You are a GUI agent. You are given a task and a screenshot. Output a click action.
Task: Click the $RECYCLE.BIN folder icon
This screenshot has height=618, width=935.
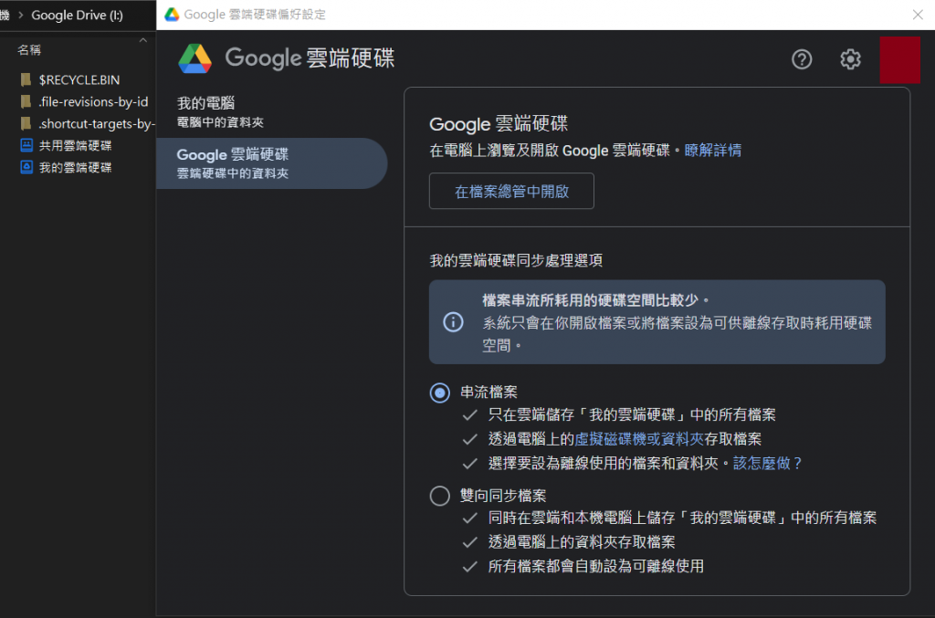coord(26,79)
